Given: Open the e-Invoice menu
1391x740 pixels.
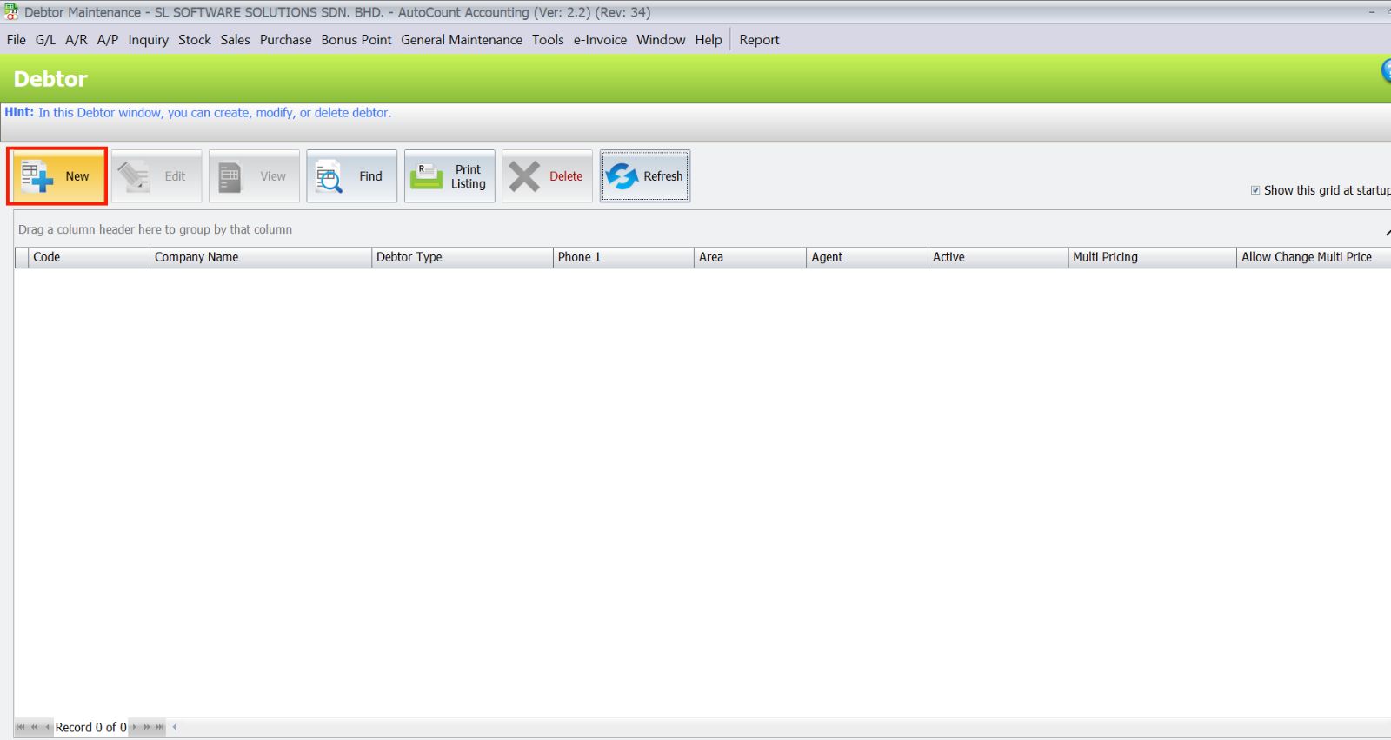Looking at the screenshot, I should click(x=600, y=40).
